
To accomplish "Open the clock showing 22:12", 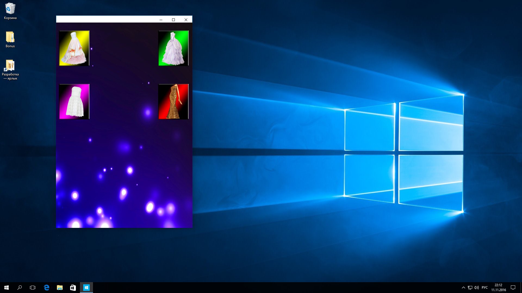I will (x=498, y=288).
